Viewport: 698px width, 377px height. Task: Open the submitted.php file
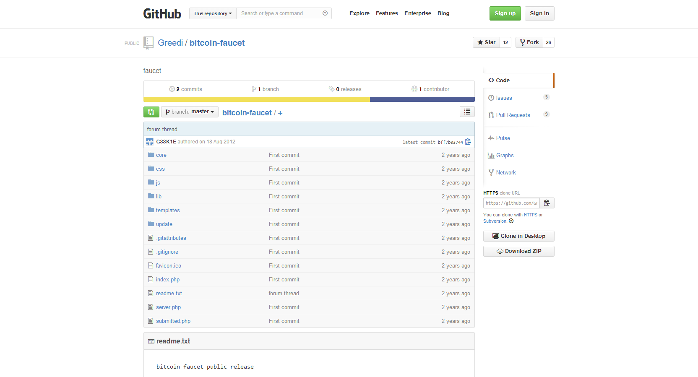(x=173, y=321)
